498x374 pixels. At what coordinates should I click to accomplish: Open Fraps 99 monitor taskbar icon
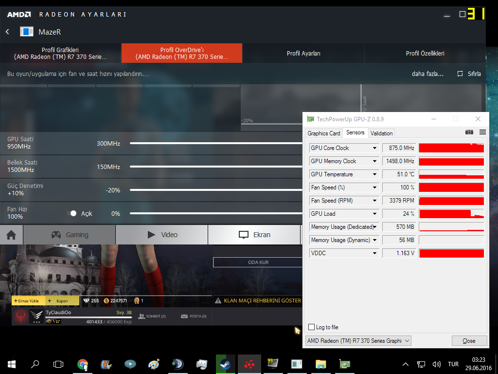pos(273,363)
